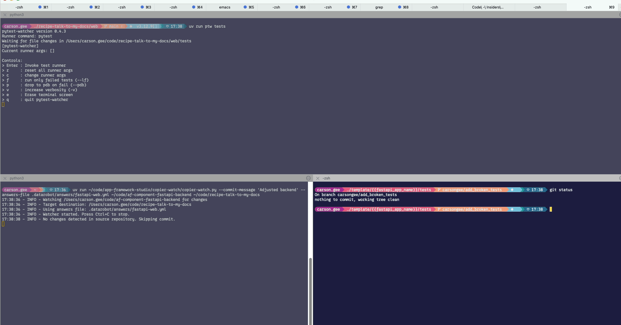621x325 pixels.
Task: Close the bottom-left python3 pane
Action: pyautogui.click(x=5, y=178)
